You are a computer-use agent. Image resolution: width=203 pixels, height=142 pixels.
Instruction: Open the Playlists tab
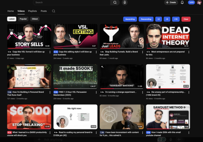click(x=32, y=11)
